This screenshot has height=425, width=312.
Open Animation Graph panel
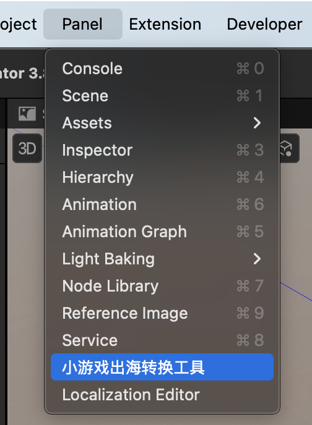point(162,232)
